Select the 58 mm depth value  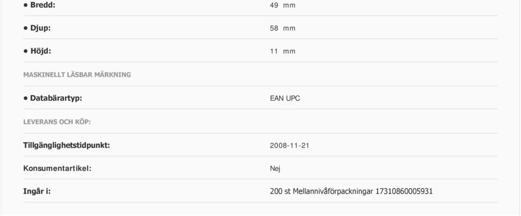pos(283,29)
